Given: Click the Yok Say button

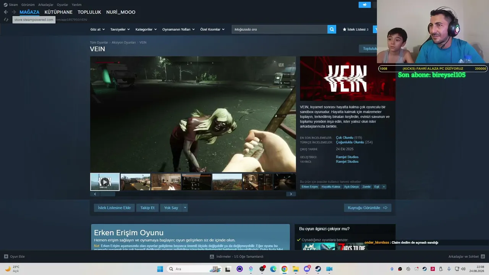Looking at the screenshot, I should [171, 208].
